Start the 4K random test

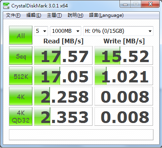click(x=21, y=96)
